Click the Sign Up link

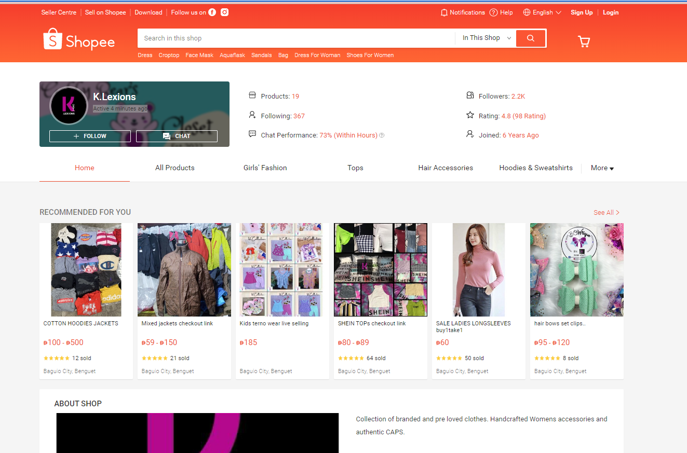582,12
